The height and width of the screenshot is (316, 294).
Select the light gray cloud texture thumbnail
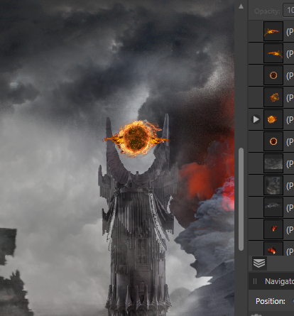[x=273, y=163]
